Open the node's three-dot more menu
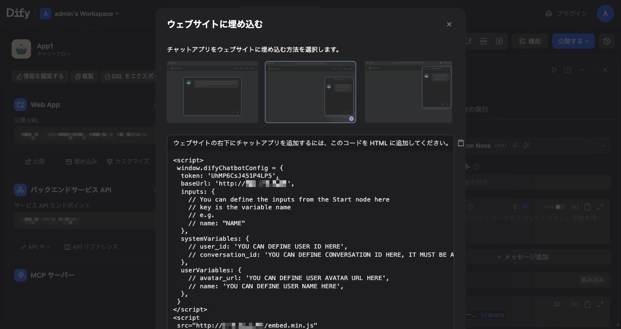 point(581,70)
